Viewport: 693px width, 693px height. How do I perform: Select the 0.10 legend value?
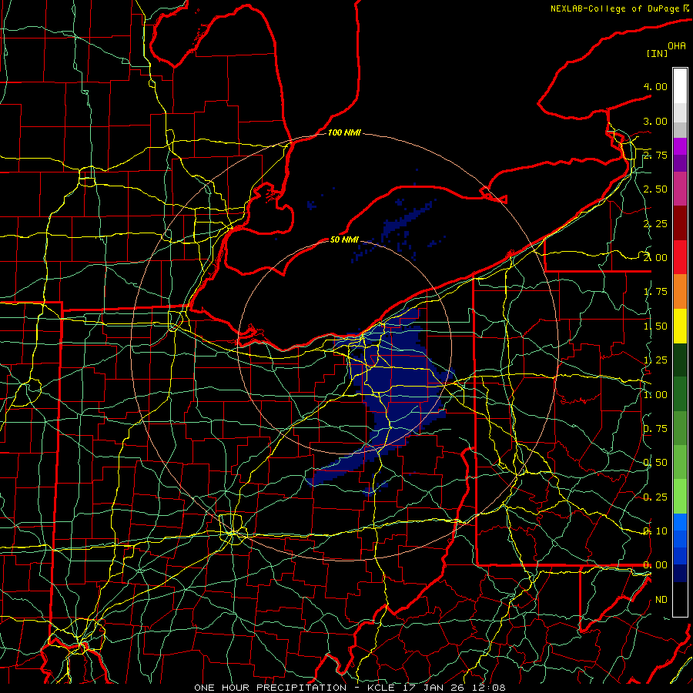tap(655, 531)
